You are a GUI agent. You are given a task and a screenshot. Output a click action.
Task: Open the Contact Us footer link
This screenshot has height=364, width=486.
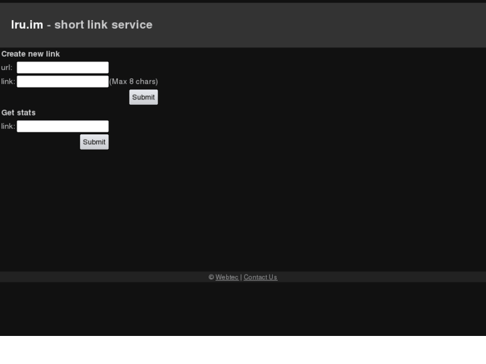pyautogui.click(x=260, y=277)
